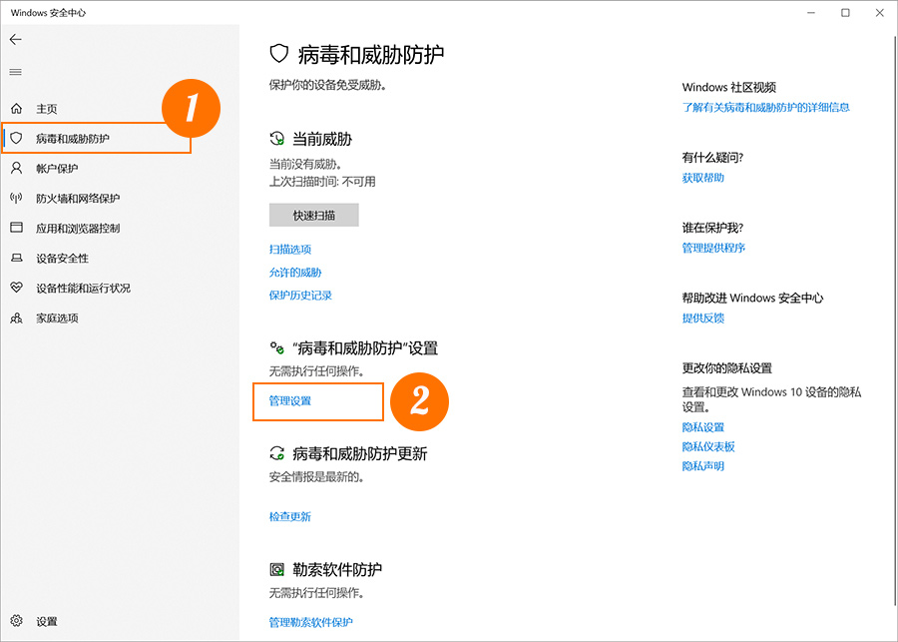Click the gear icon for 设置
Viewport: 898px width, 642px height.
(17, 621)
